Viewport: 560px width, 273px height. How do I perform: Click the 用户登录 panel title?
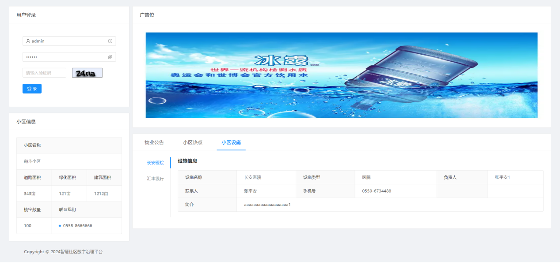26,15
